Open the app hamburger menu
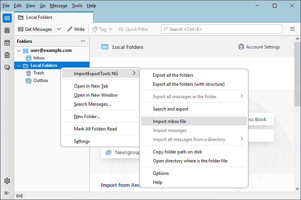The height and width of the screenshot is (200, 301). [292, 29]
